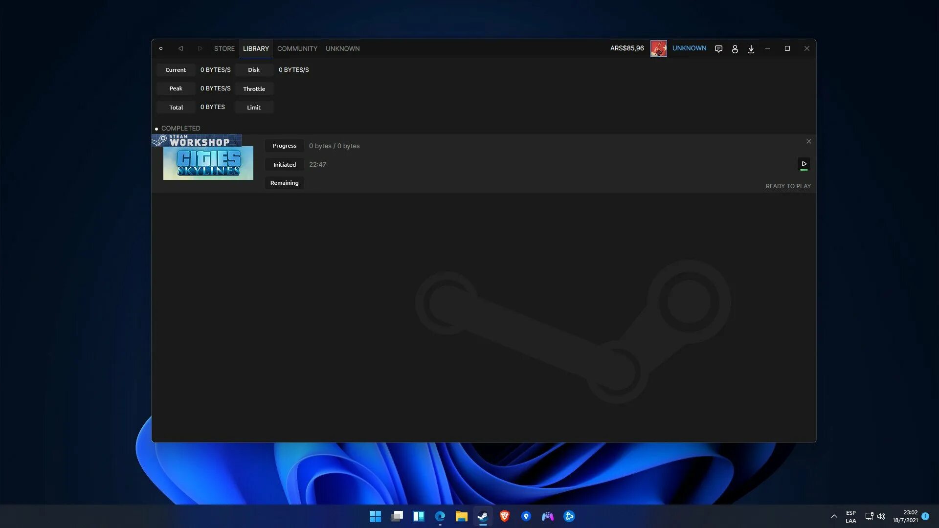This screenshot has width=939, height=528.
Task: Navigate to the STORE tab
Action: pos(224,48)
